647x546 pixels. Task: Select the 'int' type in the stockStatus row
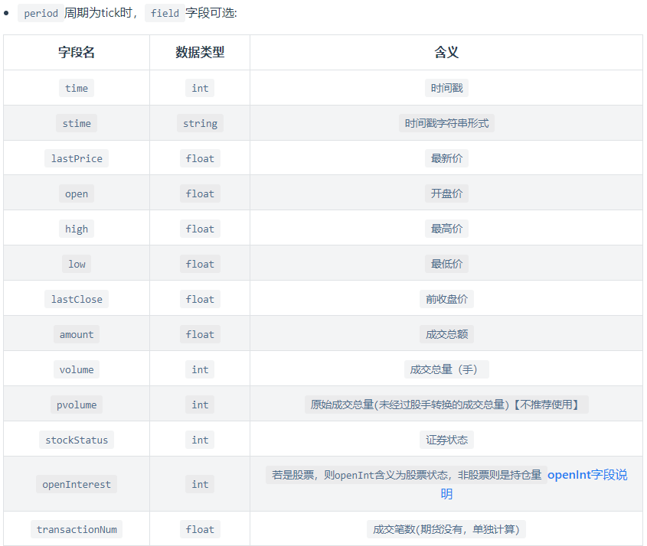(200, 440)
